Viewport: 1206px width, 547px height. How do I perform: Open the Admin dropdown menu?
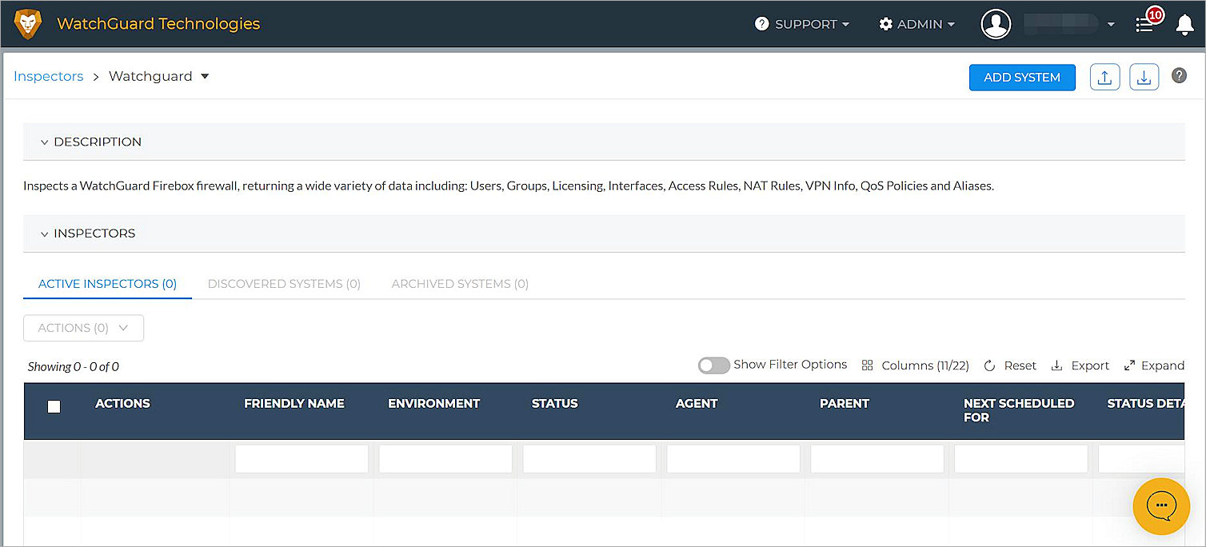point(916,24)
